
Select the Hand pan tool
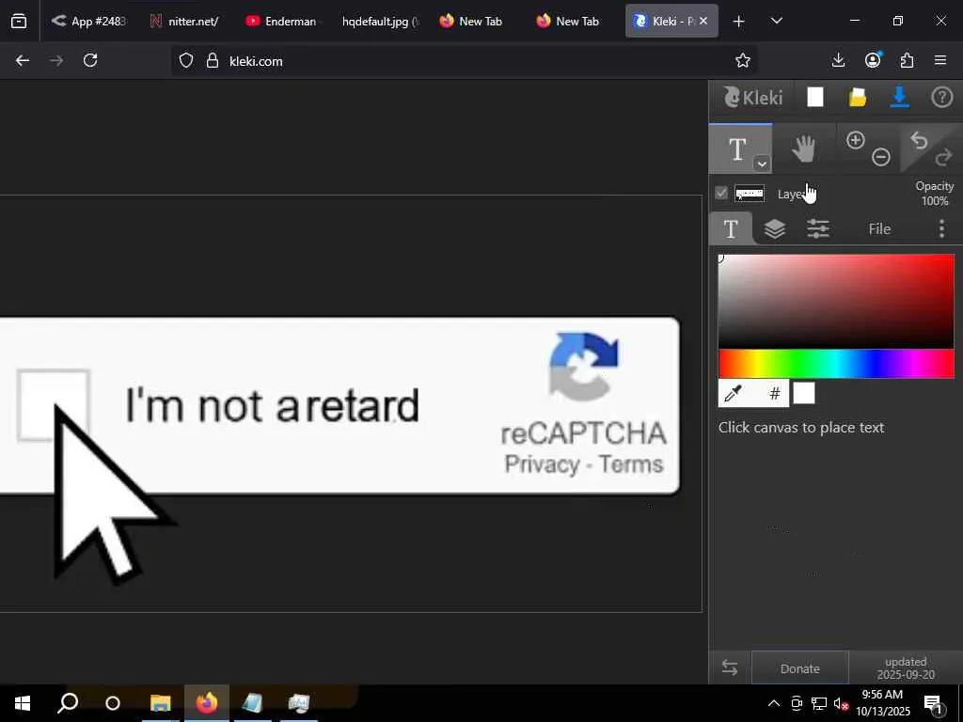point(803,149)
